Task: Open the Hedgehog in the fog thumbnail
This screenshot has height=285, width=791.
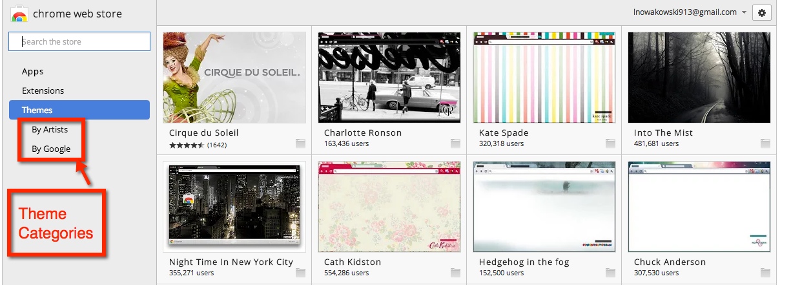Action: [544, 207]
